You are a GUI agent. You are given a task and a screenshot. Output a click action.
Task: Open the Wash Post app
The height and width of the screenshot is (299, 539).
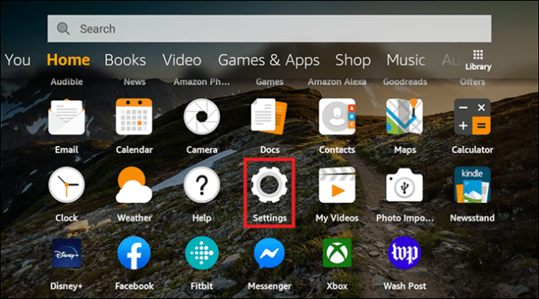[405, 253]
